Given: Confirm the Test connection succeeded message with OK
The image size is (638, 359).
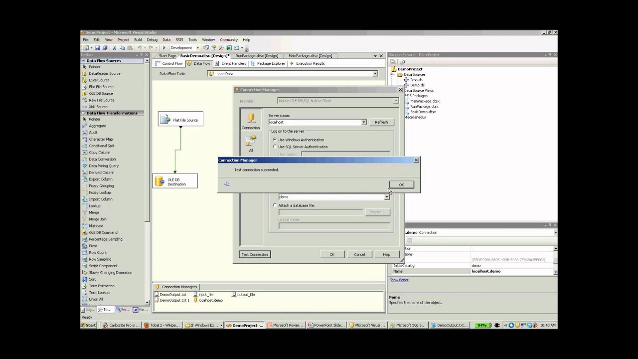Looking at the screenshot, I should 401,185.
